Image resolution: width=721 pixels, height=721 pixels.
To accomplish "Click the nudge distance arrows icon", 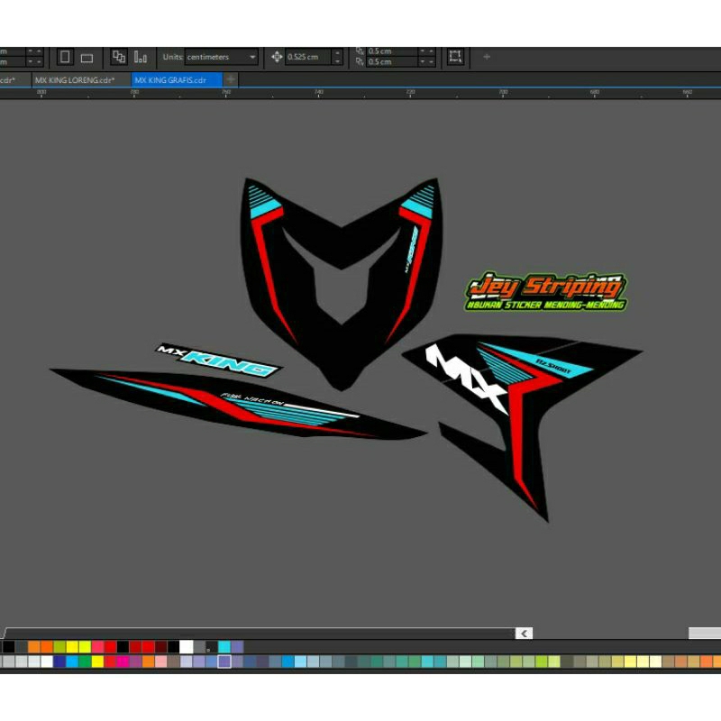I will tap(277, 57).
